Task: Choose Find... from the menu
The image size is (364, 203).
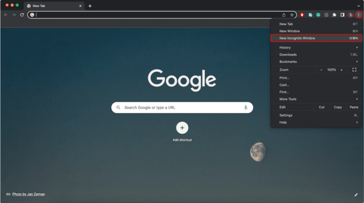Action: 317,92
